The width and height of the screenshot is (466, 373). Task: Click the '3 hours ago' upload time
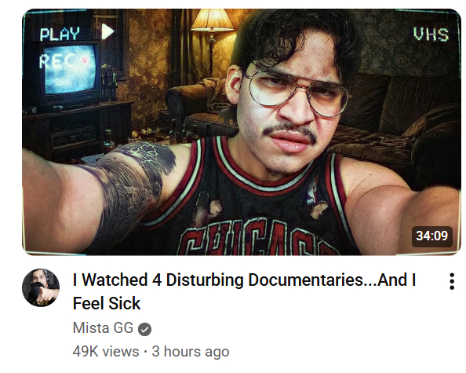tap(191, 352)
